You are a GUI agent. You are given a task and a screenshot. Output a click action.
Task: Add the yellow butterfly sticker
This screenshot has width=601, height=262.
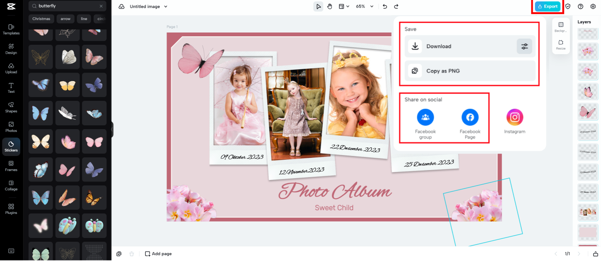67,85
